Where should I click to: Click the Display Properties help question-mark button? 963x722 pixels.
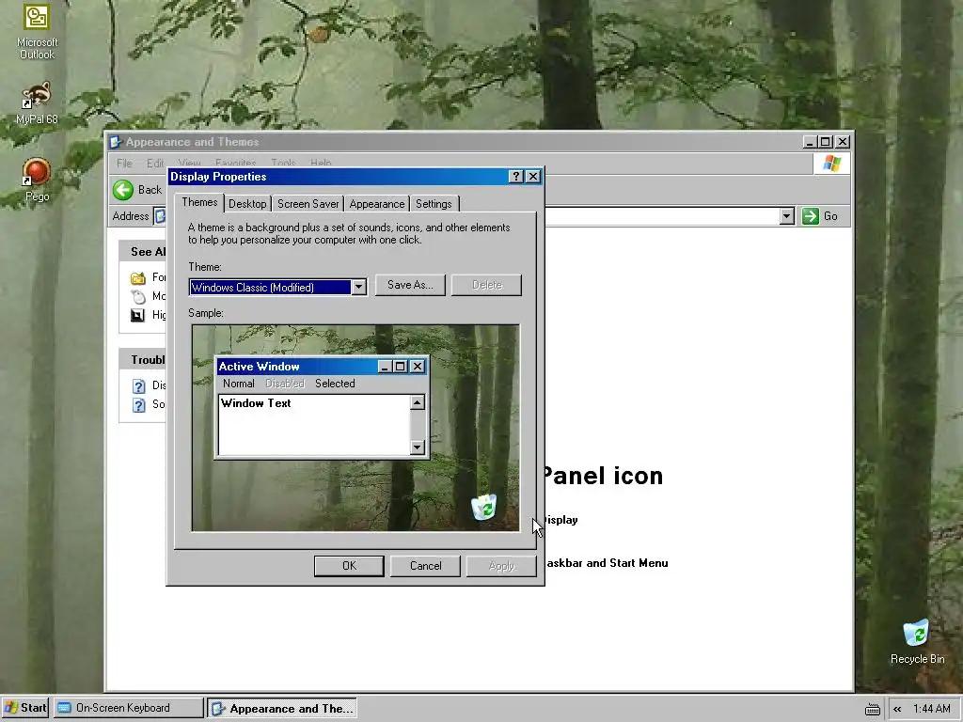click(516, 177)
